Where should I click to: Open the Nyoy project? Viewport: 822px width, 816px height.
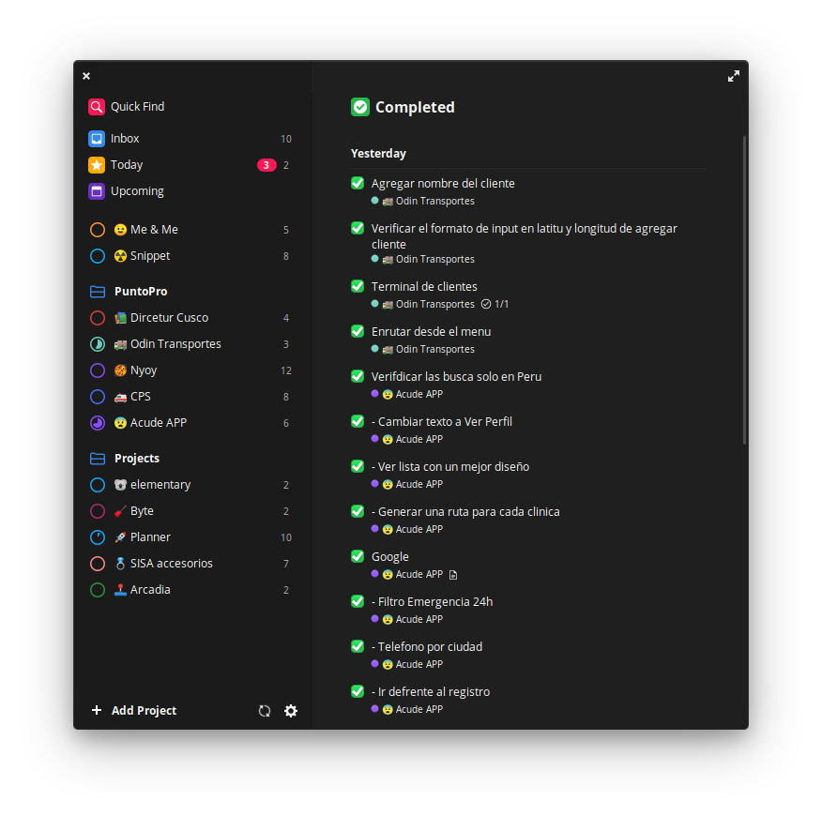(x=190, y=370)
